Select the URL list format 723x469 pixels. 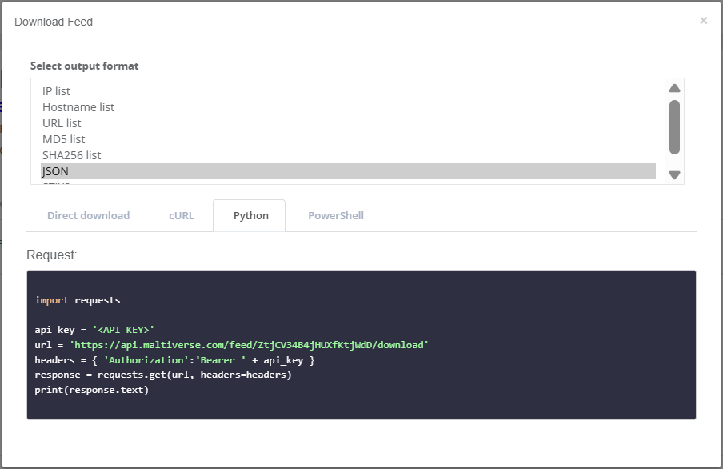(x=62, y=123)
